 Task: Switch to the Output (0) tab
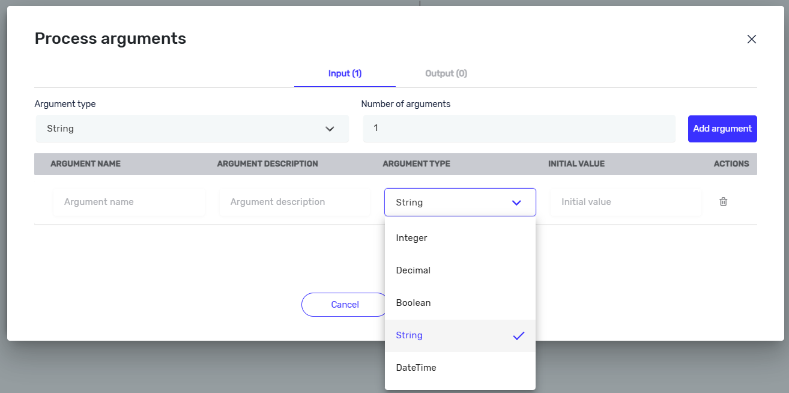pyautogui.click(x=446, y=73)
